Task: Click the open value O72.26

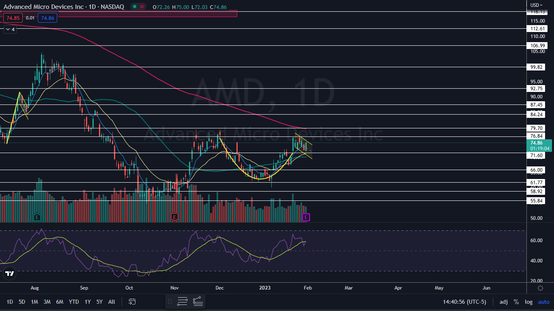Action: coord(162,7)
